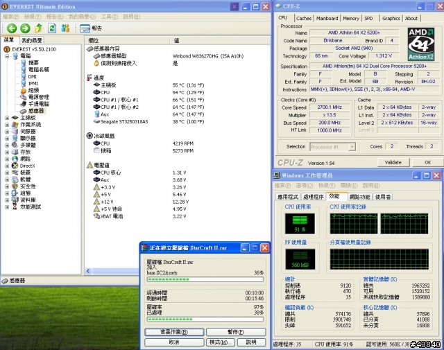Expand the 作業系統 tree node
This screenshot has height=350, width=444.
pyautogui.click(x=7, y=125)
